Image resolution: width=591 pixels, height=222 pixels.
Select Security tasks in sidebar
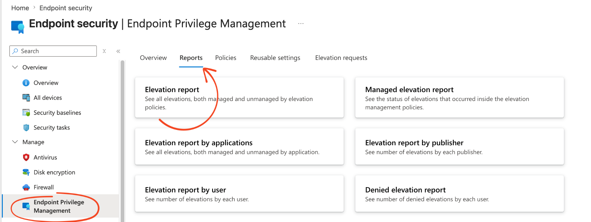coord(52,127)
